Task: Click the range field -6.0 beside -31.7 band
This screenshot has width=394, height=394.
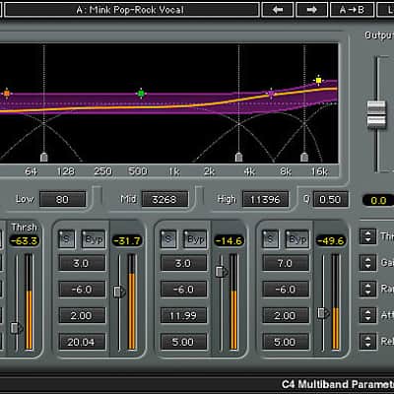Action: coord(82,290)
